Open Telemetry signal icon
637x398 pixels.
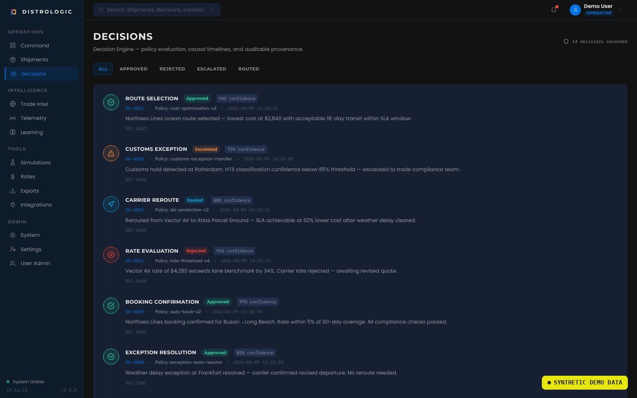[x=13, y=118]
